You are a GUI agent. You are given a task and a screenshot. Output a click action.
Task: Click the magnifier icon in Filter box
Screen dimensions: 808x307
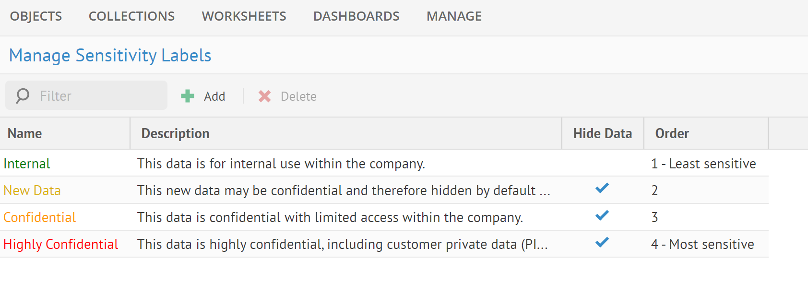[x=23, y=96]
